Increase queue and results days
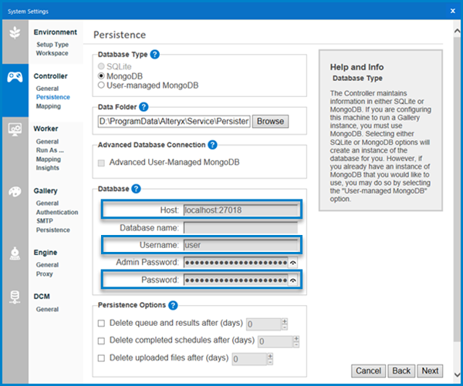 (284, 321)
